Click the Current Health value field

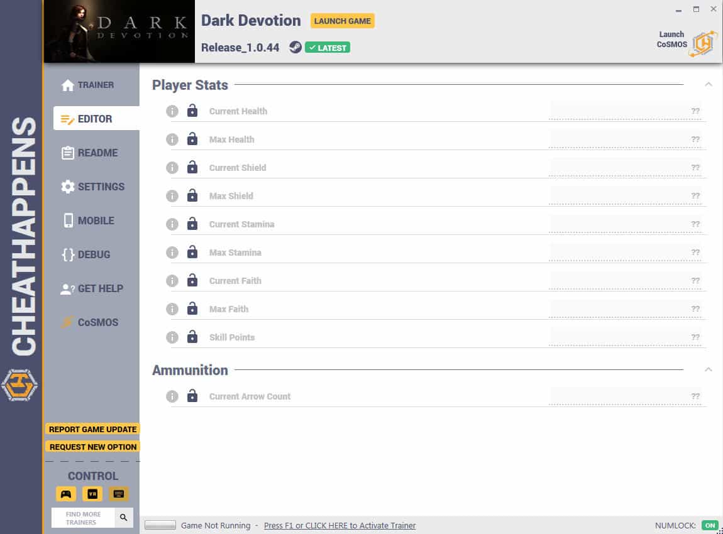(x=625, y=111)
